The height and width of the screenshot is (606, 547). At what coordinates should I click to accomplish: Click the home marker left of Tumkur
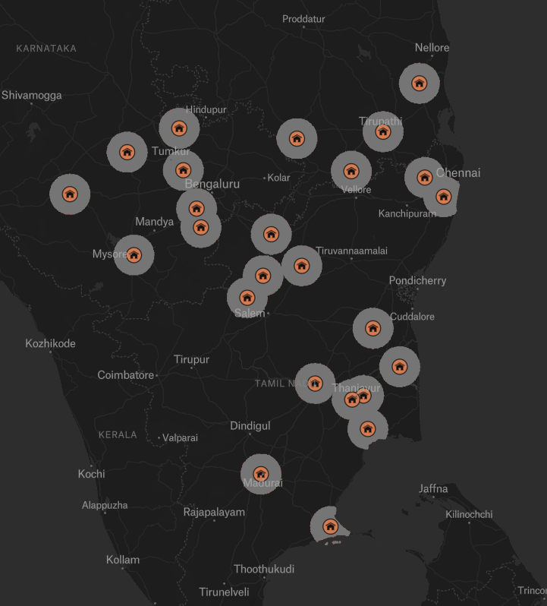point(127,152)
